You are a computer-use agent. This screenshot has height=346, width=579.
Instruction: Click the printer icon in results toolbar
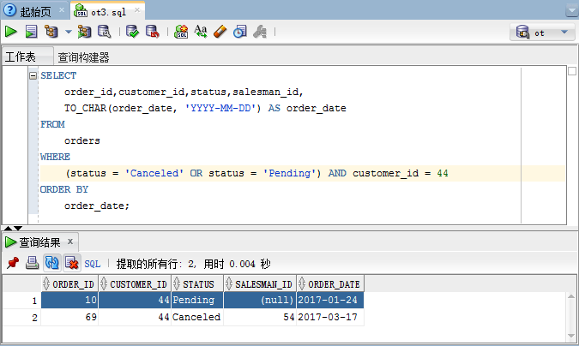coord(32,263)
